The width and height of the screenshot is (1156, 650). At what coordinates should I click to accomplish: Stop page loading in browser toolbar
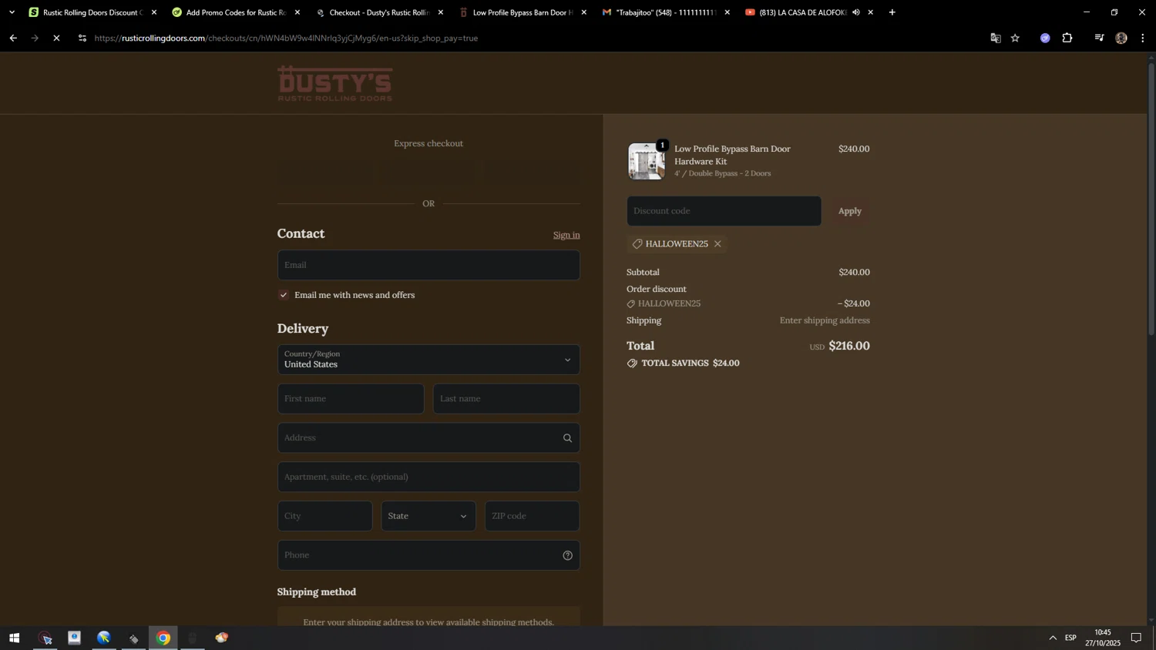coord(56,38)
